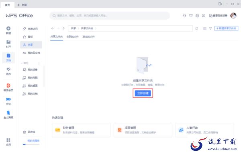This screenshot has width=241, height=152.
Task: Click the cloud storage usage progress bar
Action: pos(31,144)
